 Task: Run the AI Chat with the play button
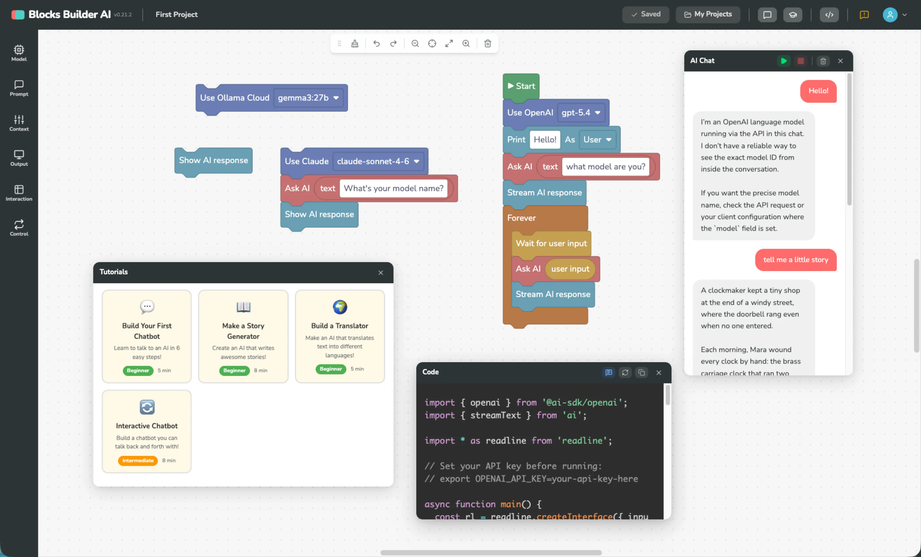[784, 61]
